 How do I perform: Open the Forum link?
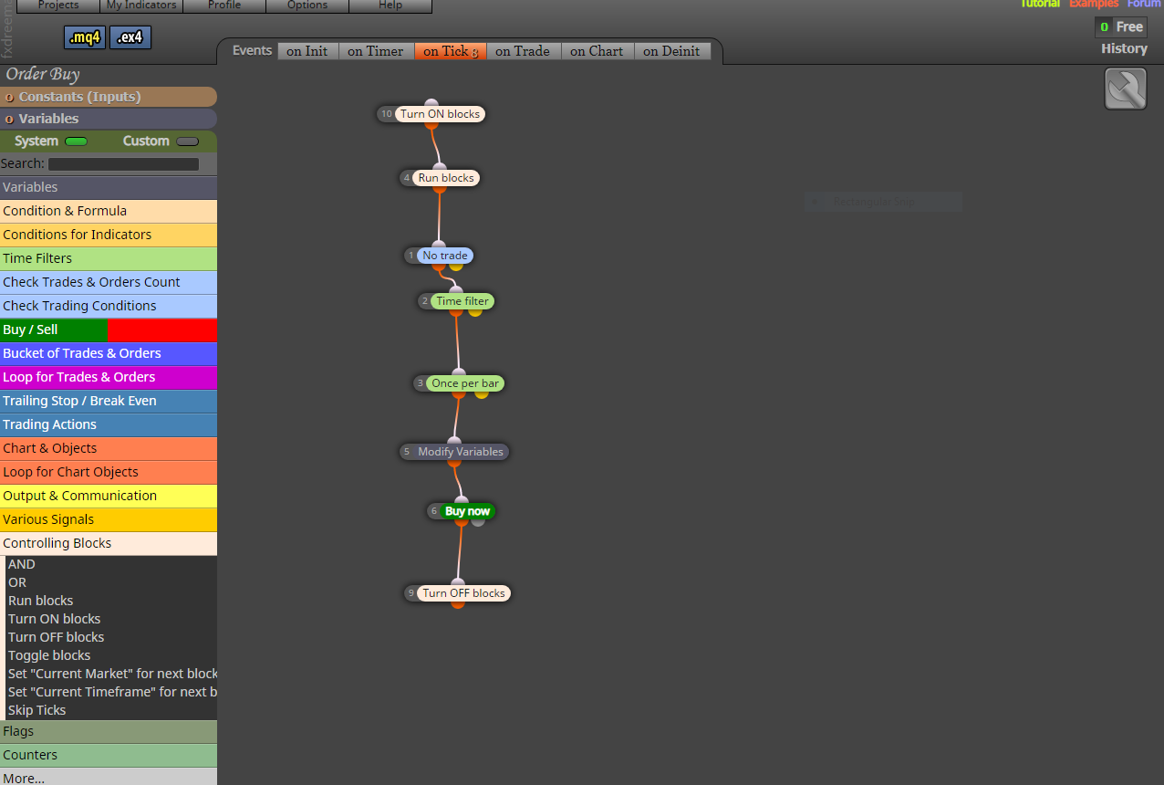(x=1144, y=4)
